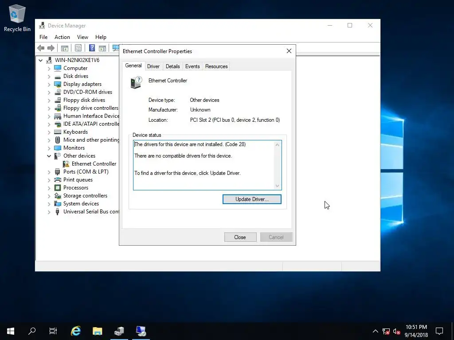Click the taskbar Search magnifier icon
454x340 pixels.
[x=32, y=331]
